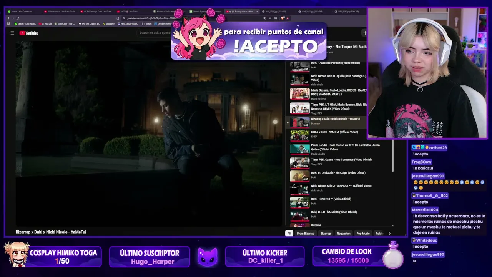This screenshot has width=492, height=277.
Task: Play Duki, C.R.O - hARAkiRi (Video Oficial)
Action: pyautogui.click(x=334, y=212)
